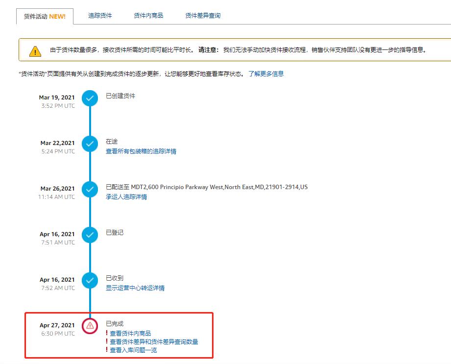Open the 了解更多信息 link
Screen dimensions: 451x364
(268, 74)
